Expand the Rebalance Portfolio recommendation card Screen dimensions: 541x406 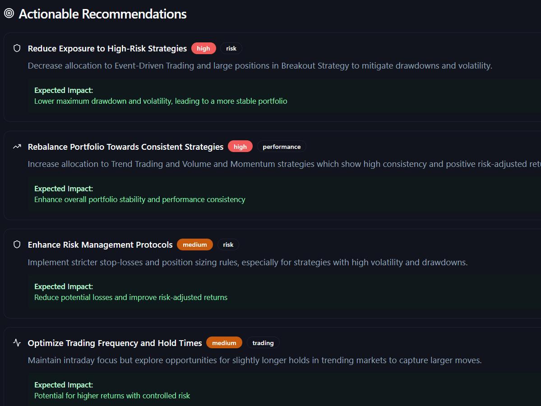tap(271, 175)
